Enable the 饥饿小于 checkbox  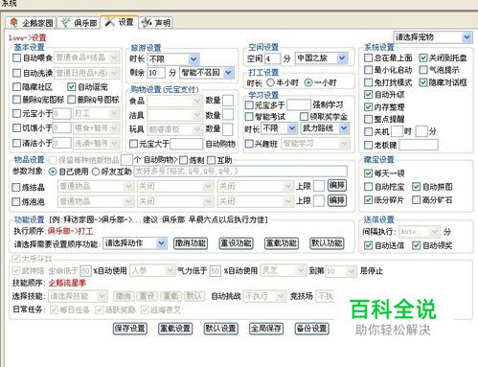click(16, 128)
